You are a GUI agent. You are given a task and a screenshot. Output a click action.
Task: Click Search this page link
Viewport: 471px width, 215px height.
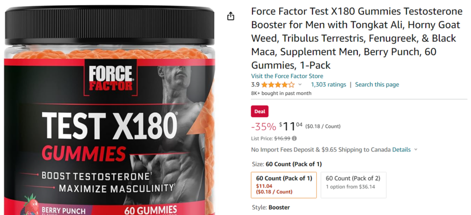[x=377, y=85]
